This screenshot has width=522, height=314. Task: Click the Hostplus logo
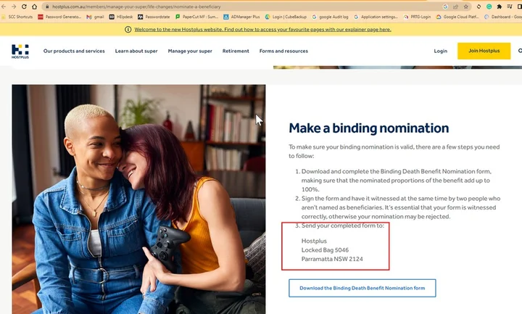point(20,51)
